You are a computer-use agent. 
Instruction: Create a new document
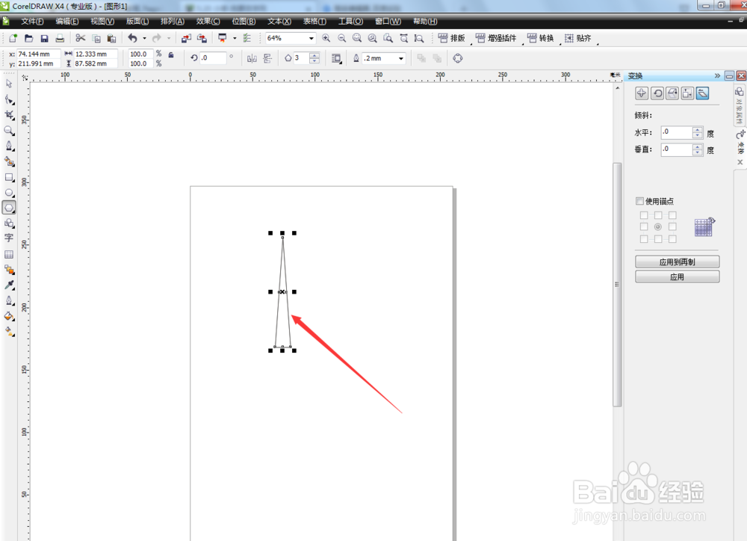pos(13,38)
